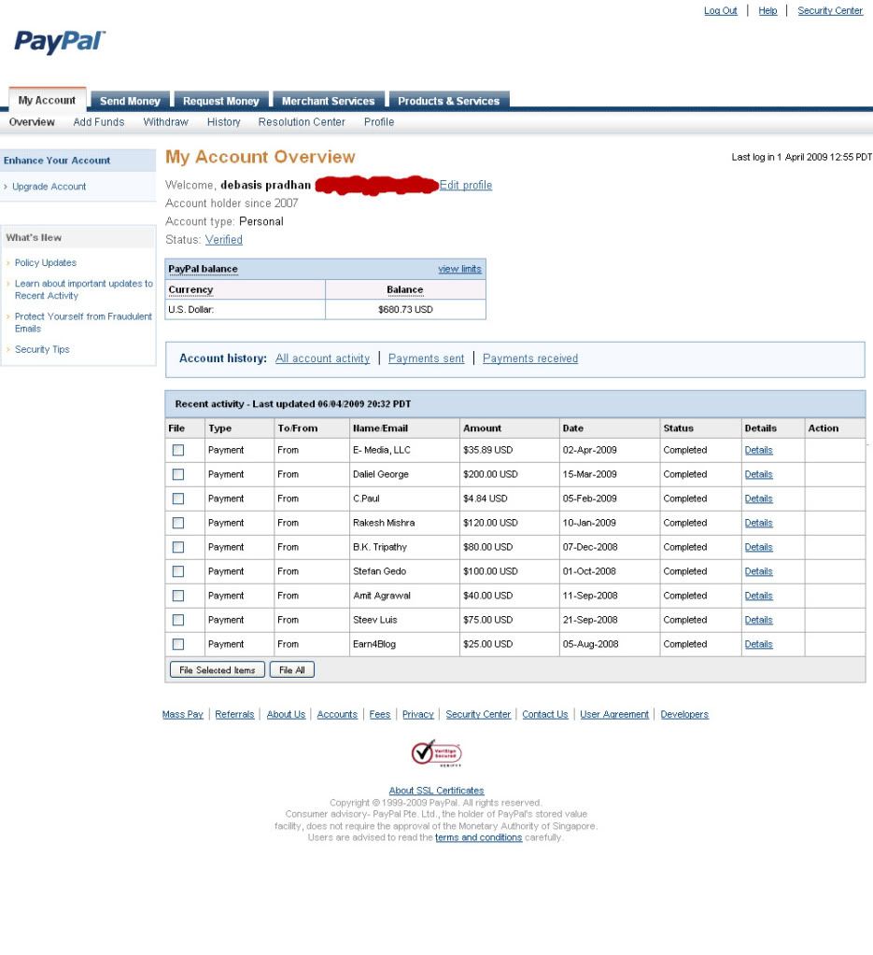Image resolution: width=873 pixels, height=955 pixels.
Task: Click the Mass Pay footer link
Action: pyautogui.click(x=183, y=714)
